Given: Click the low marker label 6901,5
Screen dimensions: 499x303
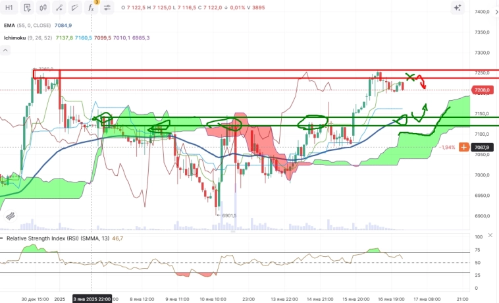Looking at the screenshot, I should pyautogui.click(x=229, y=215).
